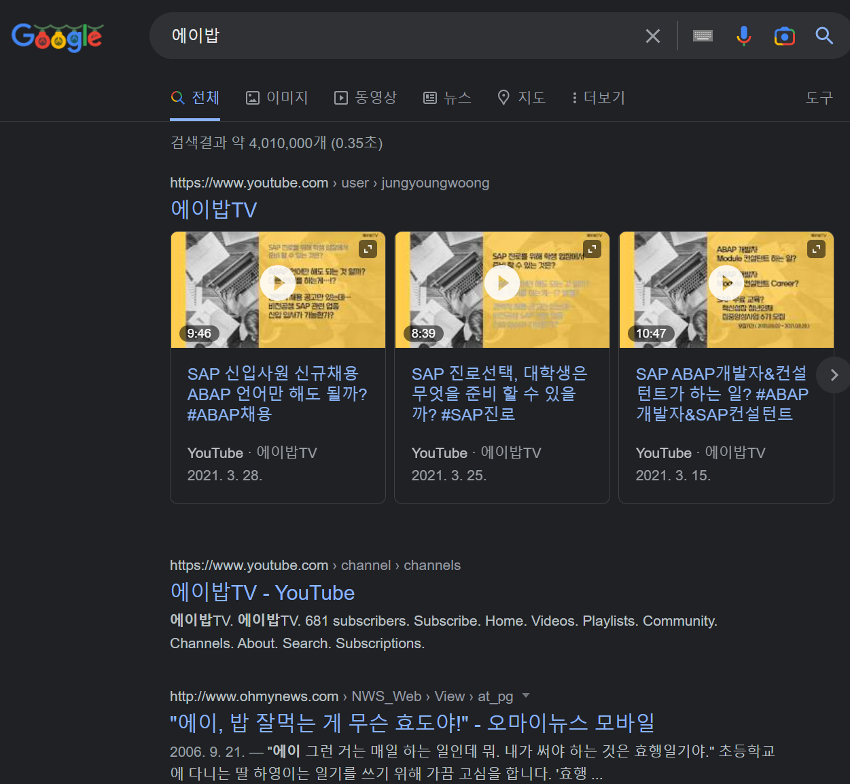Open 'SAP 진로선택, 대학생은' video link
The height and width of the screenshot is (784, 850).
tap(499, 394)
